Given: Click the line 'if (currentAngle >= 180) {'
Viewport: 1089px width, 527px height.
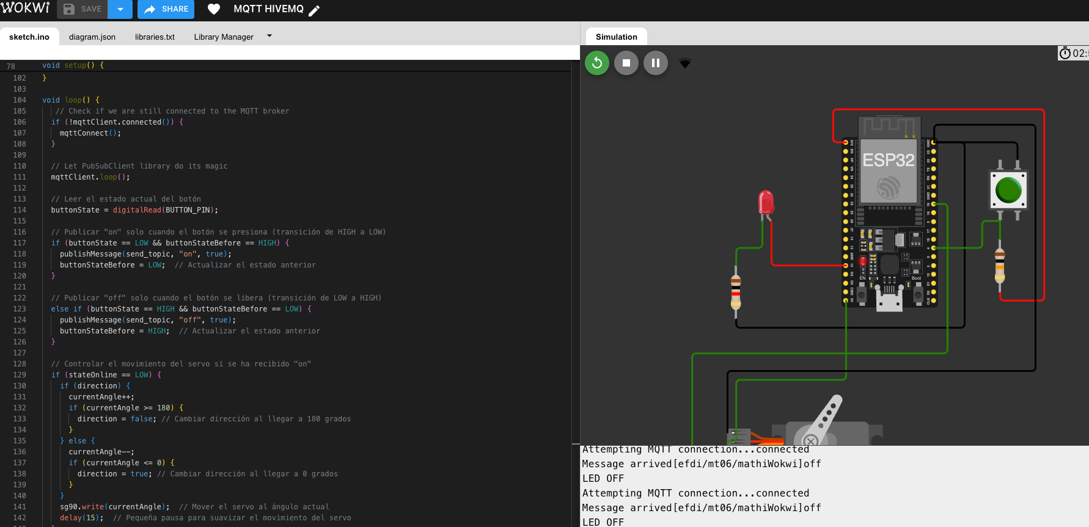Looking at the screenshot, I should pyautogui.click(x=126, y=408).
